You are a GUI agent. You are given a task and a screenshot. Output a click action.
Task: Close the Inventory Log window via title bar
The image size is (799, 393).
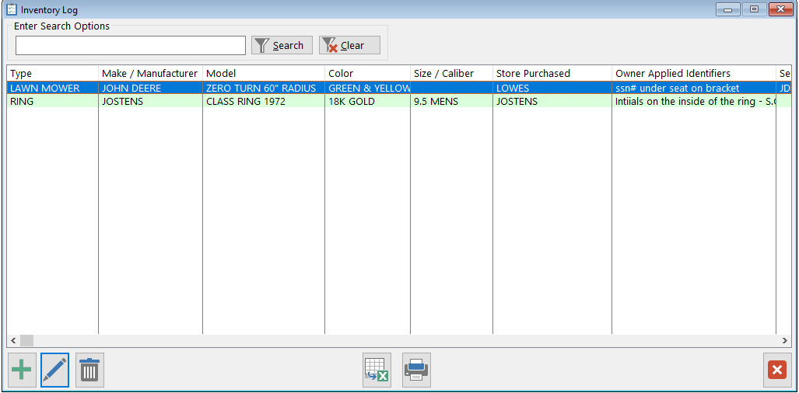coord(780,9)
